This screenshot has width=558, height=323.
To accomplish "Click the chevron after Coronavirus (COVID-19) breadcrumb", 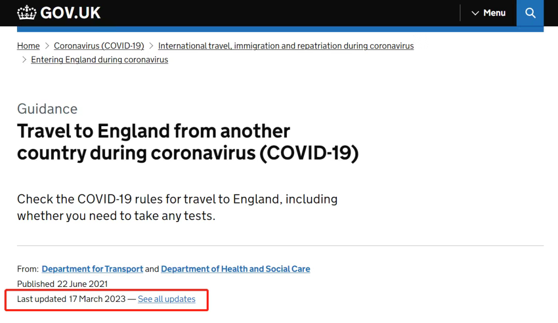I will [151, 46].
